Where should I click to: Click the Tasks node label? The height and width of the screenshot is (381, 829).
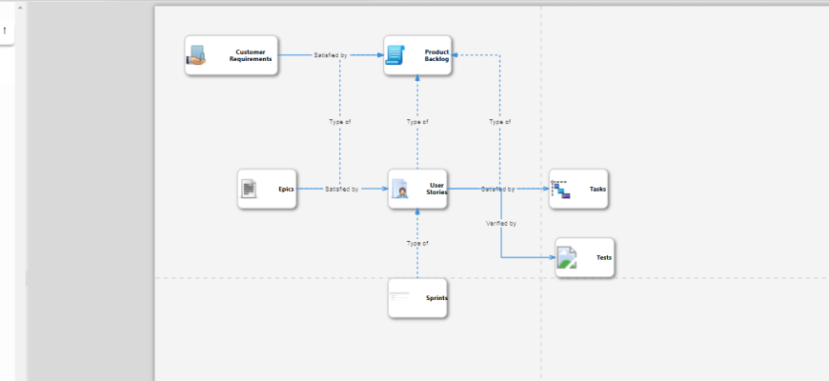point(597,190)
